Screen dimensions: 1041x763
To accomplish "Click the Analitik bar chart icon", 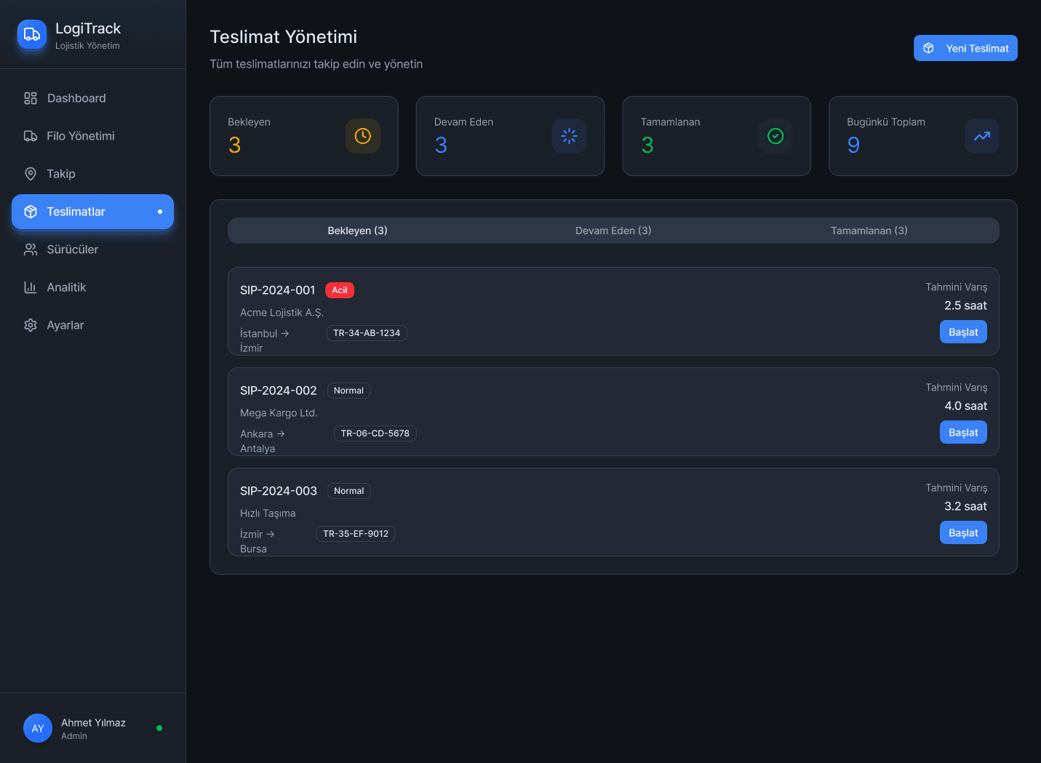I will [31, 287].
